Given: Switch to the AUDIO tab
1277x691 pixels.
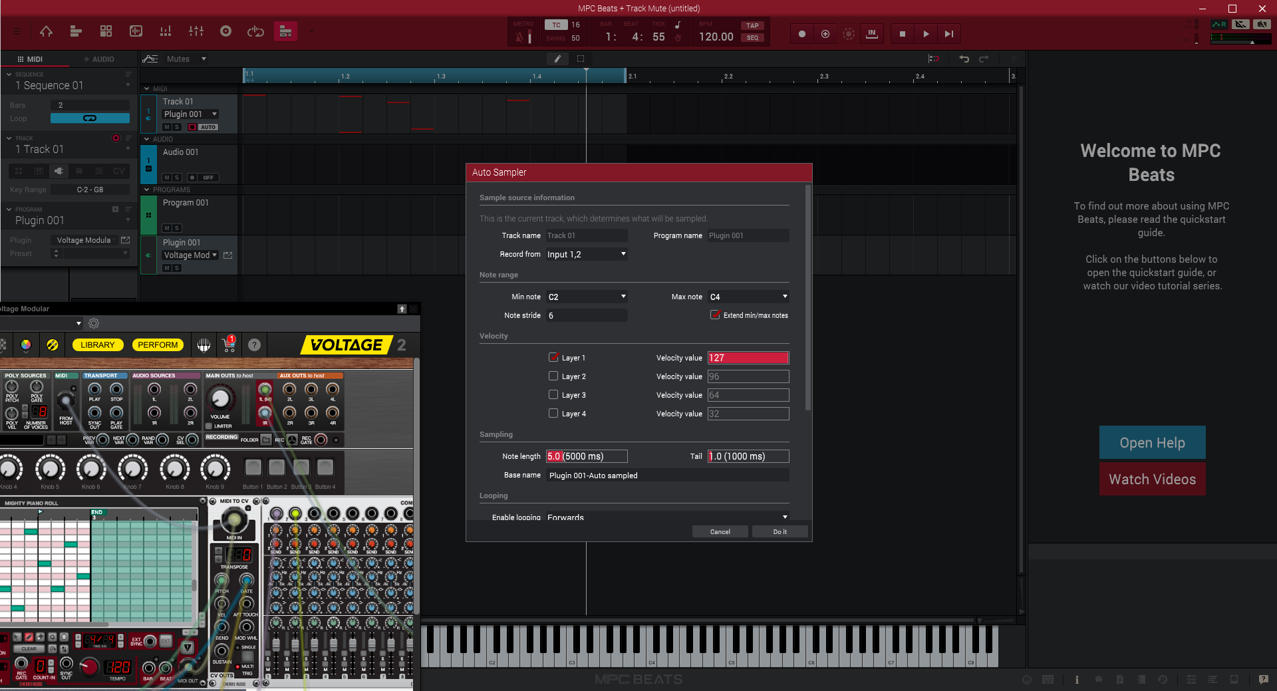Looking at the screenshot, I should tap(98, 59).
